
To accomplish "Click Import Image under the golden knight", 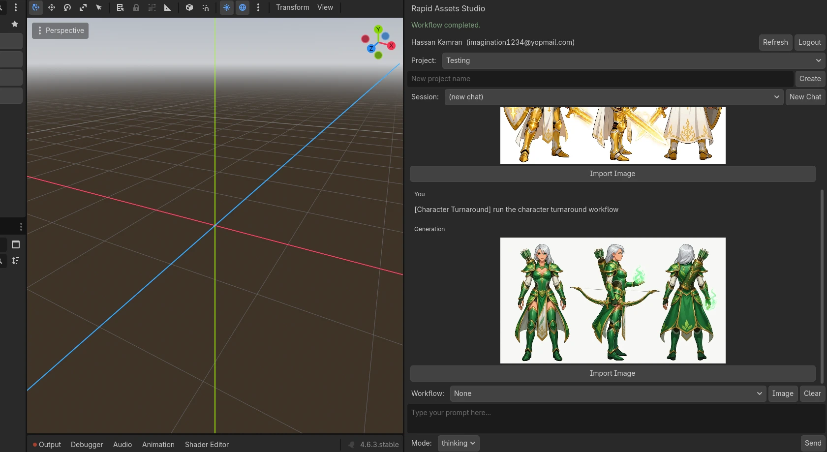I will tap(613, 174).
